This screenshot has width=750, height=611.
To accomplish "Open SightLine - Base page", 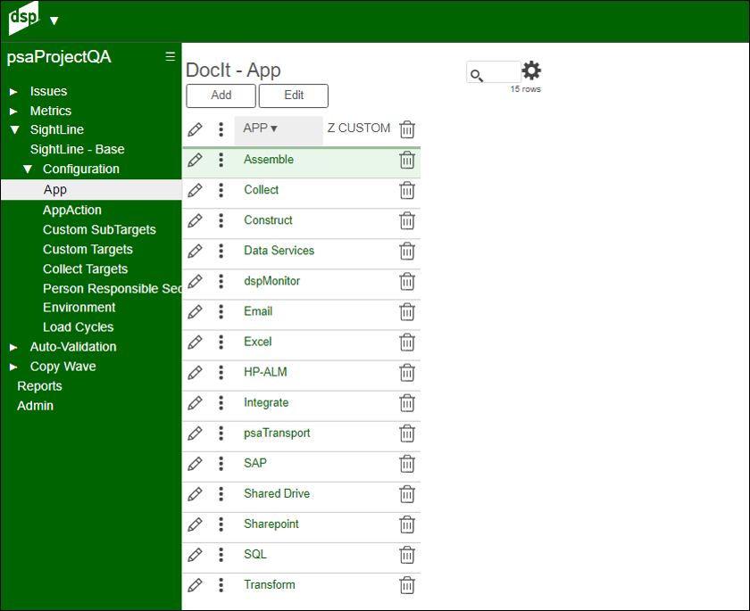I will pos(78,150).
